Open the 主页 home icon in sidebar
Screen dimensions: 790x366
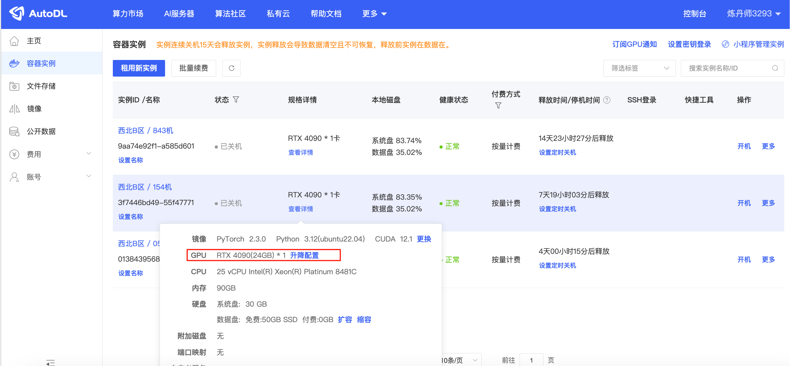coord(14,41)
